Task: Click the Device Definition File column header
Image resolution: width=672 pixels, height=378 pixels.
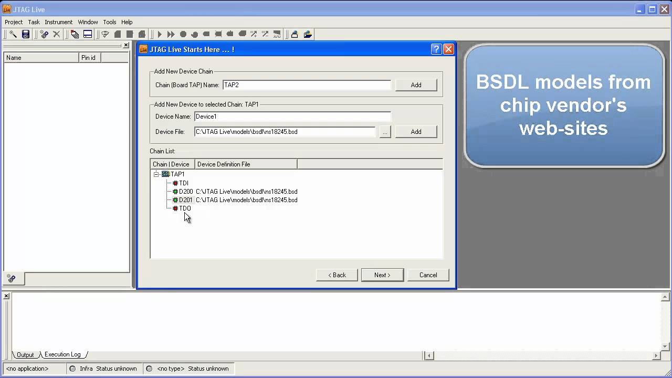Action: point(246,164)
